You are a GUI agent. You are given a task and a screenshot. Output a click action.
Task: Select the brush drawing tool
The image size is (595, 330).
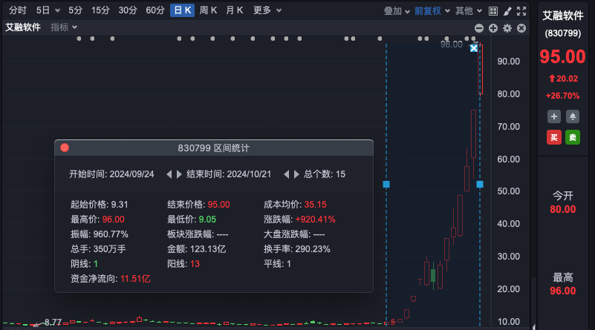507,11
